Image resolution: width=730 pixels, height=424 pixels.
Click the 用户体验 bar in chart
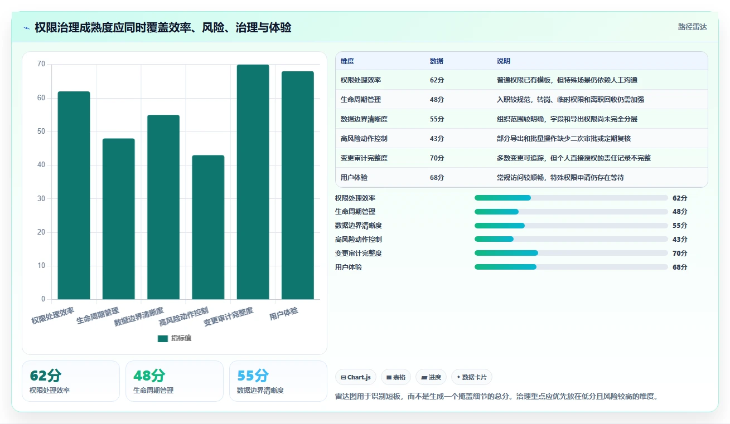tap(298, 185)
